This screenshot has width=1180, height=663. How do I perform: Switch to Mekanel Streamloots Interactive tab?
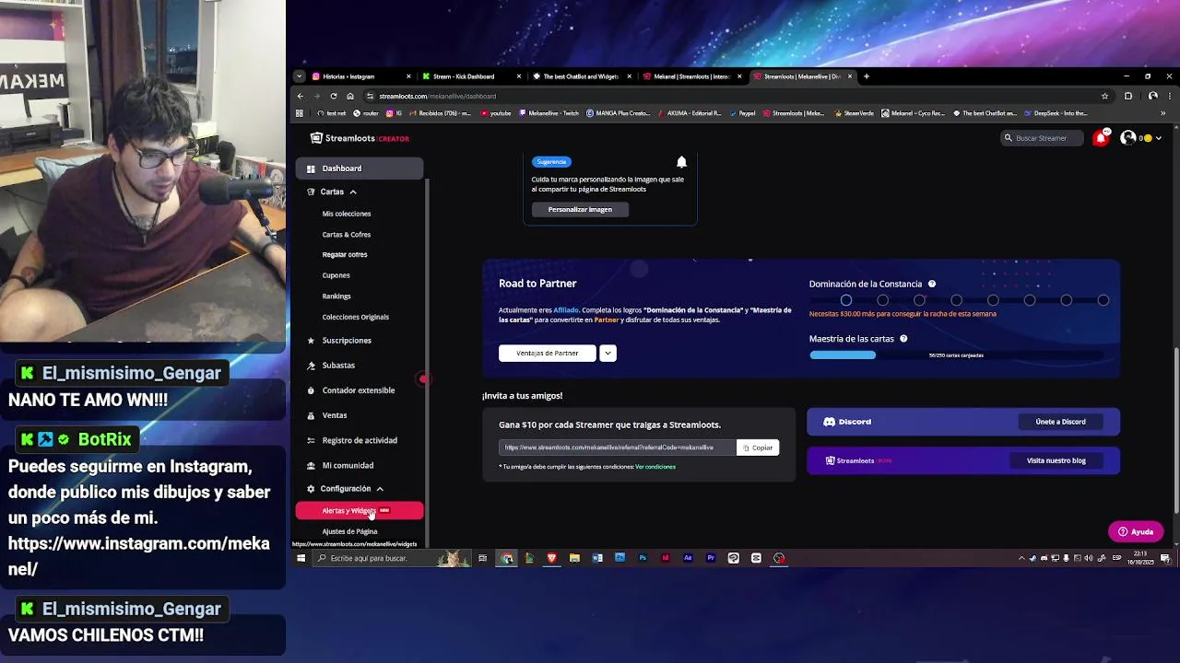click(691, 76)
